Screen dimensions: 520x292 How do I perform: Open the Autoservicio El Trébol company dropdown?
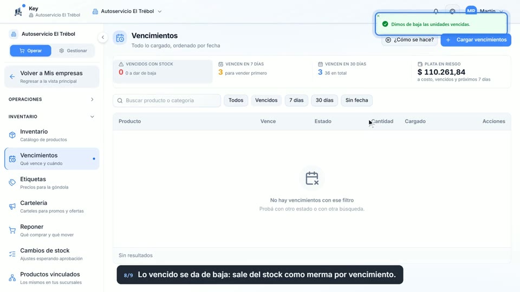[x=127, y=11]
